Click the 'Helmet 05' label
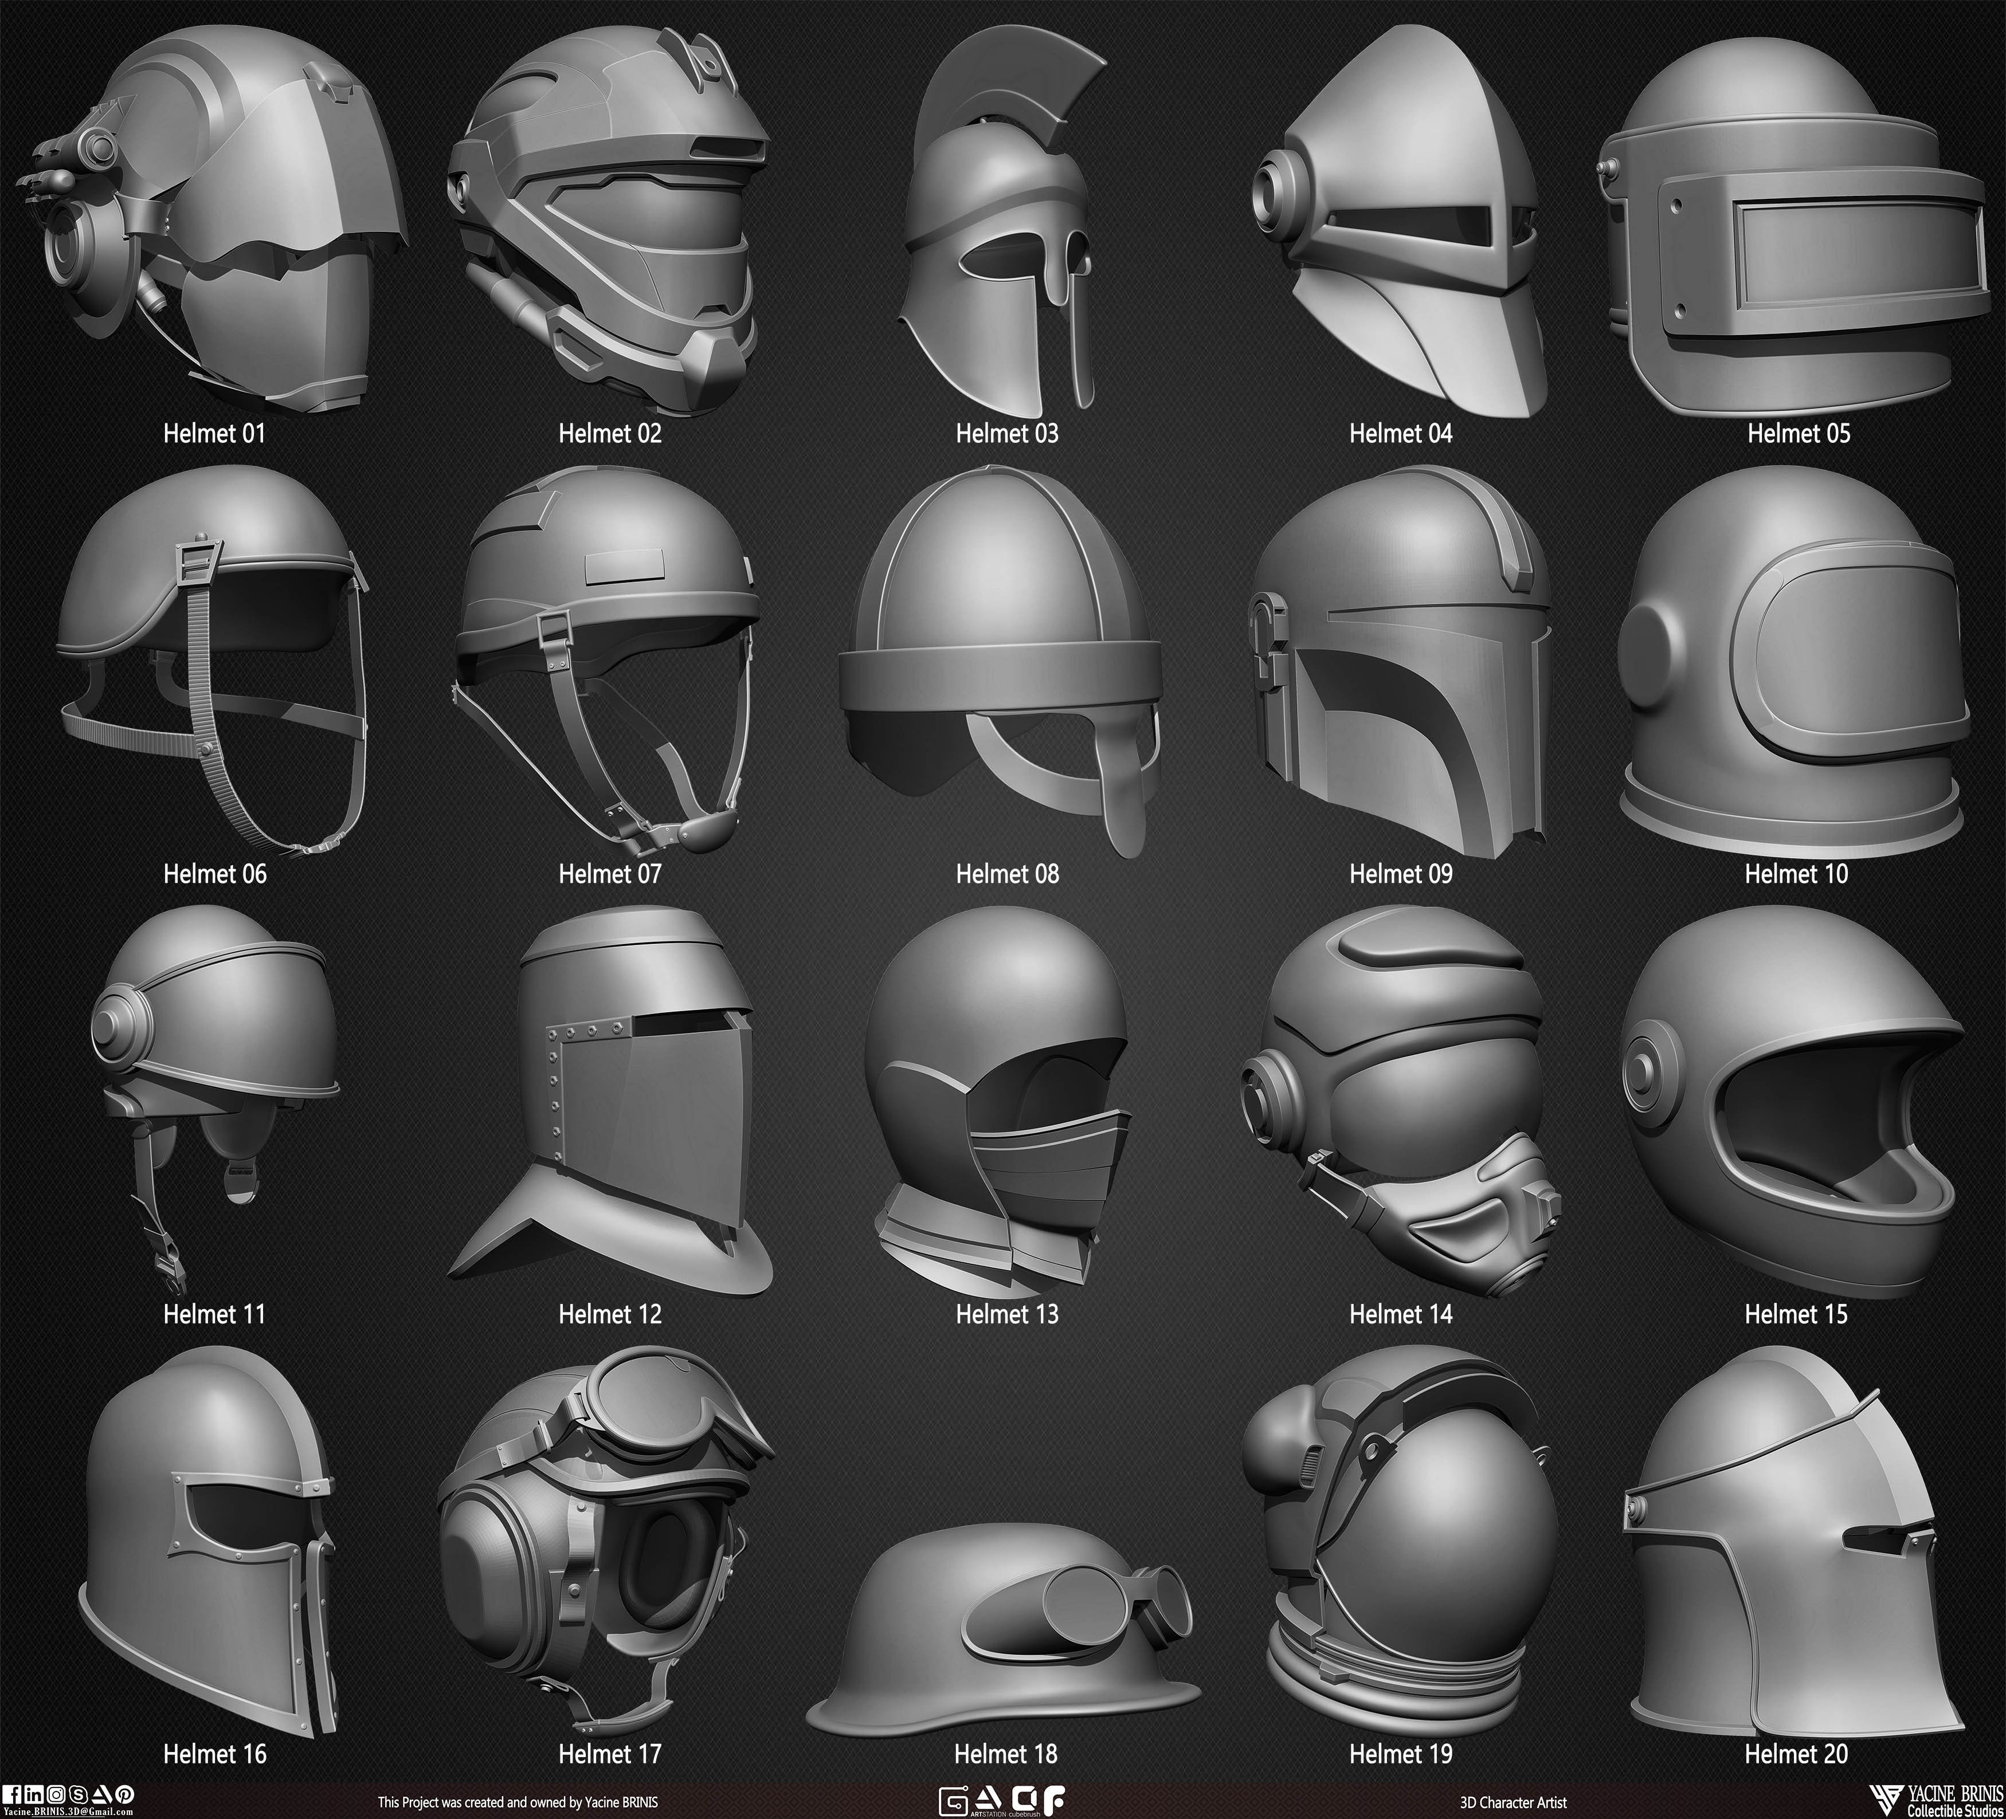Screen dimensions: 2006x1819 click(x=1799, y=433)
